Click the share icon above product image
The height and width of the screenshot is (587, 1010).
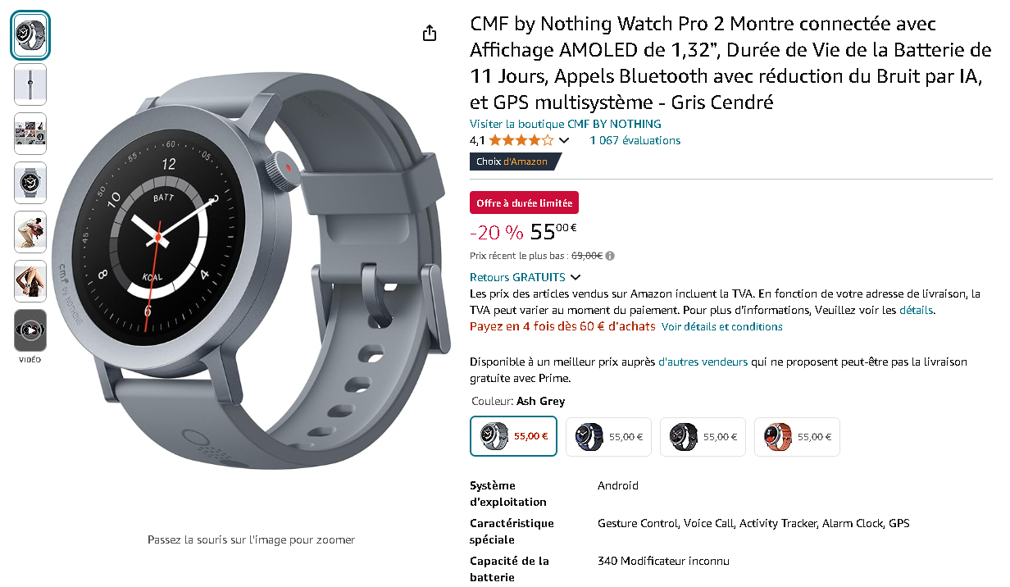click(x=430, y=33)
